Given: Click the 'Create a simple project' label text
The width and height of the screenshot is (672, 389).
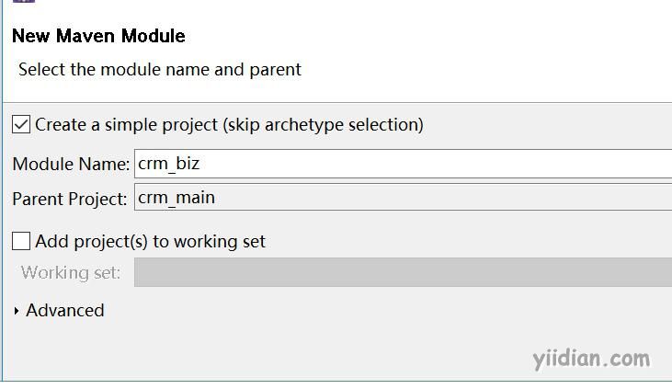Looking at the screenshot, I should coord(229,125).
